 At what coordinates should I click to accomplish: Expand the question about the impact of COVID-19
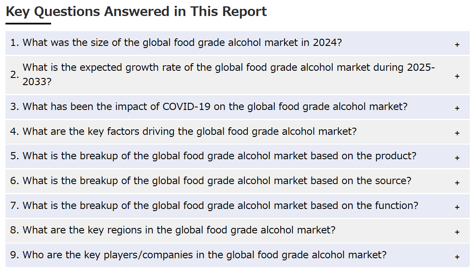[x=238, y=107]
